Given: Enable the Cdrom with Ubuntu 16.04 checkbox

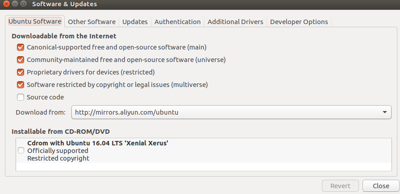Looking at the screenshot, I should (21, 151).
